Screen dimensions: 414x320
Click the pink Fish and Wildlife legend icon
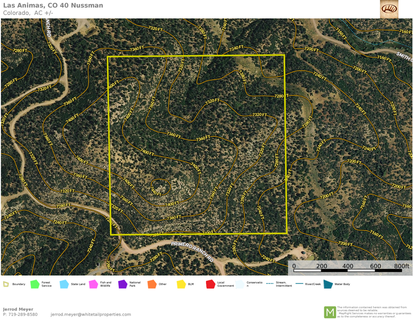(93, 284)
